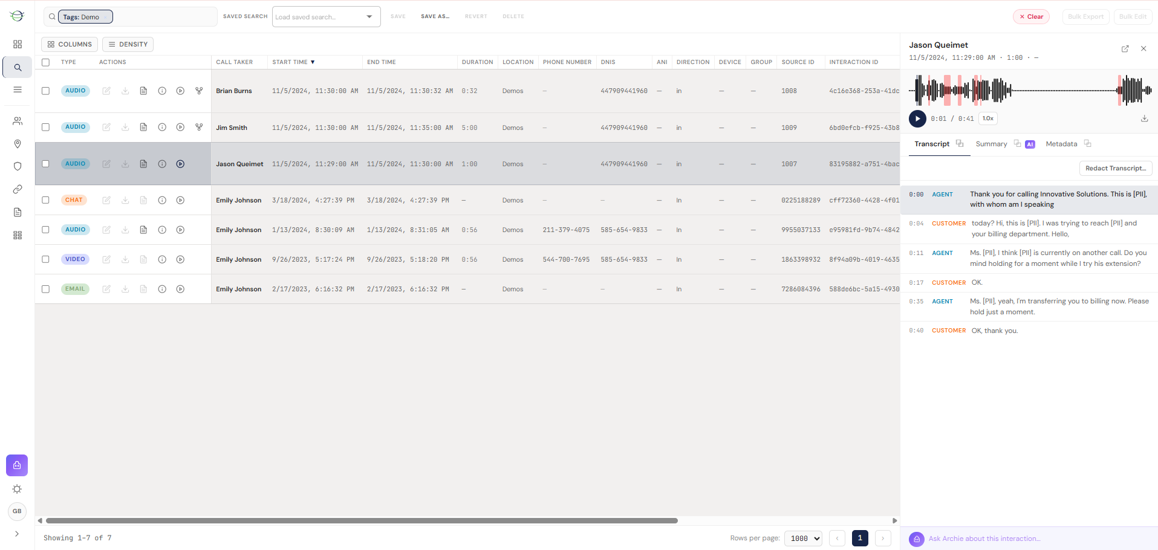Toggle the theme sun icon in sidebar

point(17,489)
